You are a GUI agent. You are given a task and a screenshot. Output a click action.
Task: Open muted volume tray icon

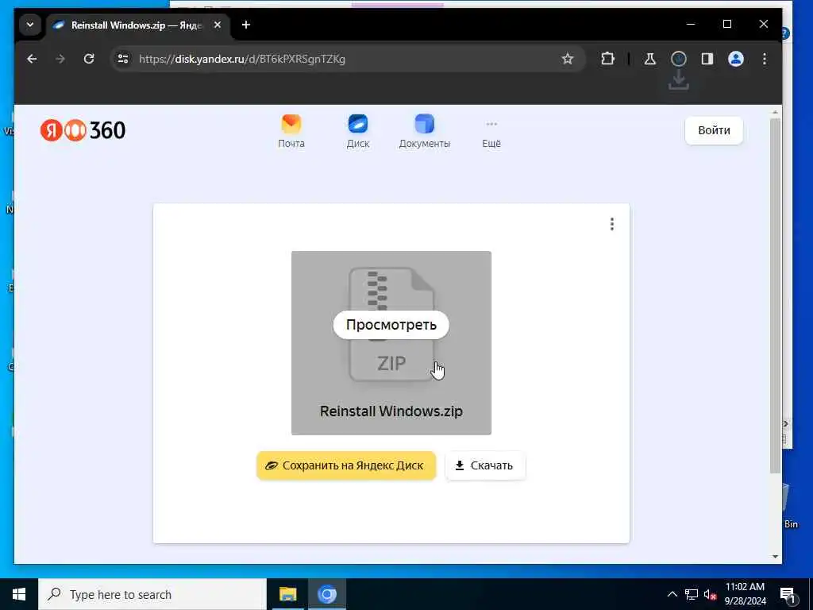(710, 594)
